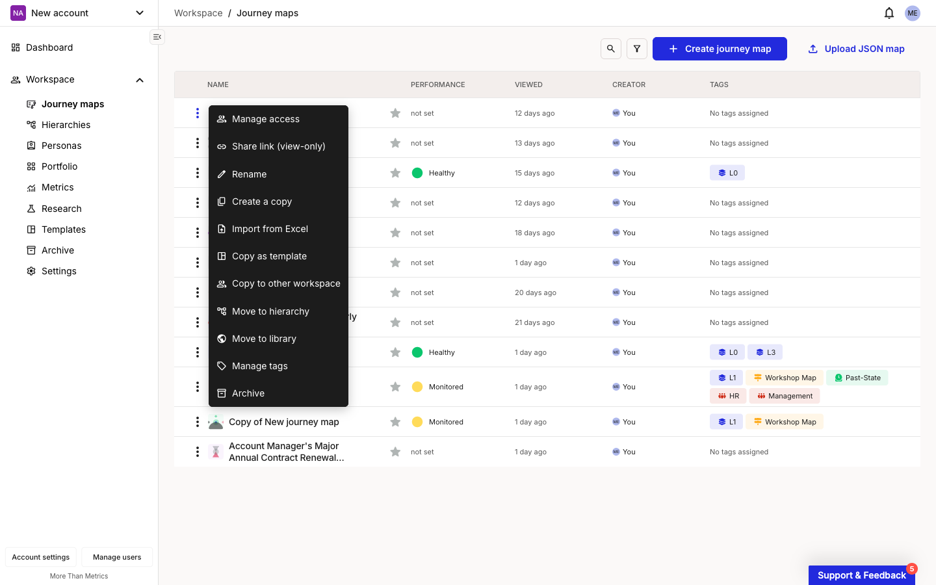Collapse the Workspace section chevron

click(140, 80)
